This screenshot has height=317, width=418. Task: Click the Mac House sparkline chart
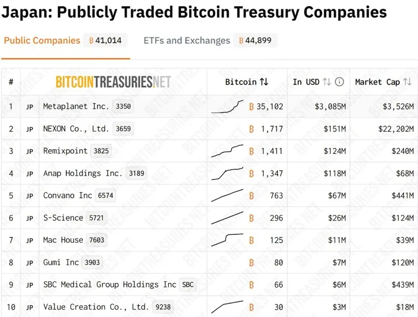pyautogui.click(x=227, y=239)
